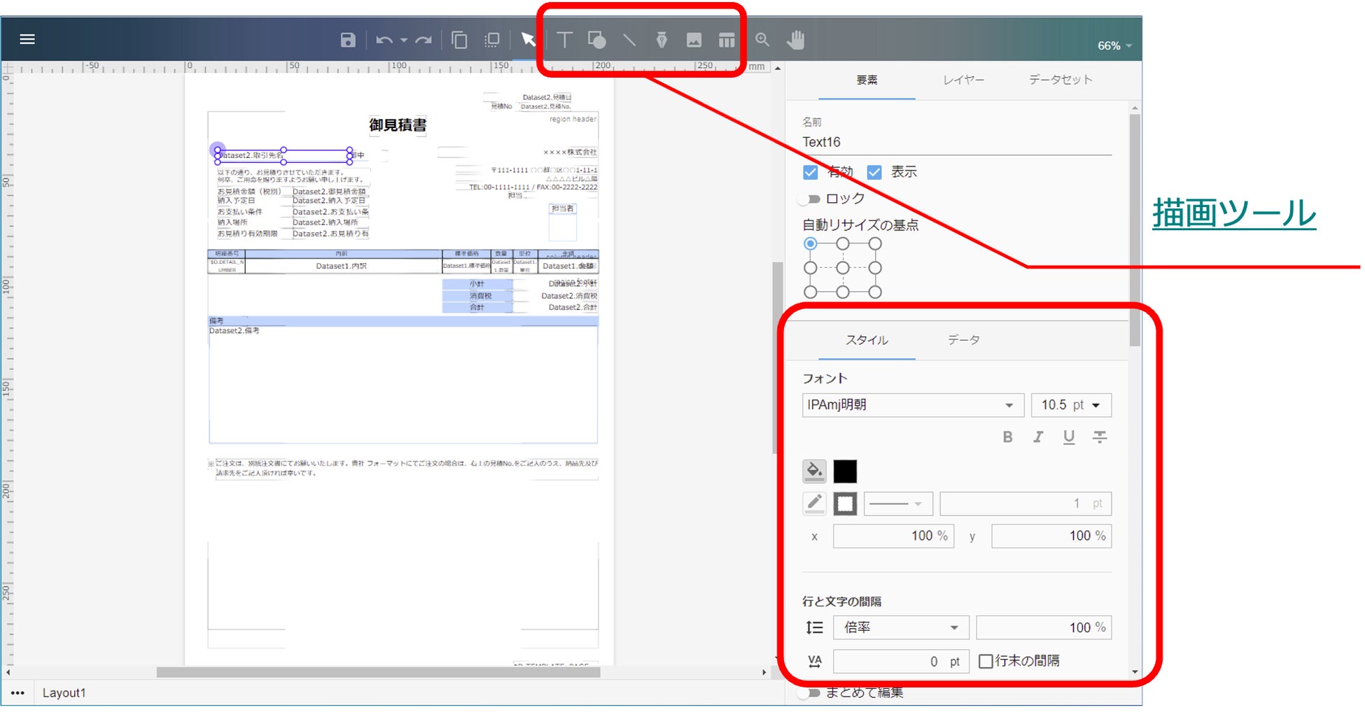Click the dashed selection-frame toolbar icon

coord(492,40)
